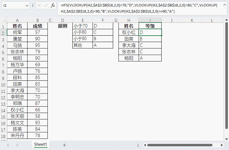Click the previous sheet navigation arrow

click(8, 145)
